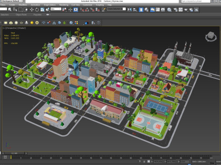Toggle Window/Crossing selection mode
Viewport: 221px width, 165px height.
[x=26, y=10]
